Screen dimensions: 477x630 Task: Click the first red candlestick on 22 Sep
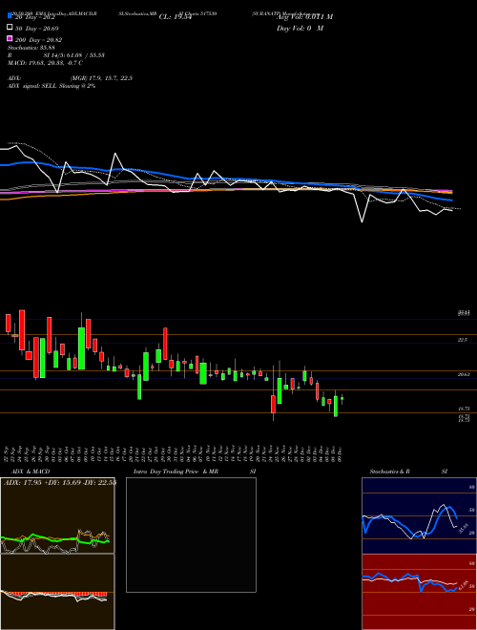click(x=8, y=324)
